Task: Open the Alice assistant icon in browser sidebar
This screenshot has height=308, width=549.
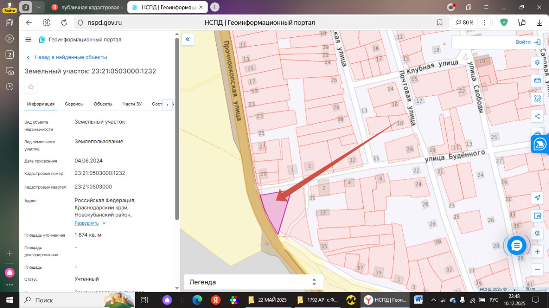Action: click(9, 272)
